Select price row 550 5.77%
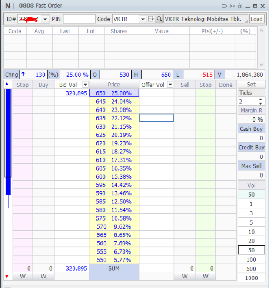Image resolution: width=269 pixels, height=288 pixels. pos(114,260)
